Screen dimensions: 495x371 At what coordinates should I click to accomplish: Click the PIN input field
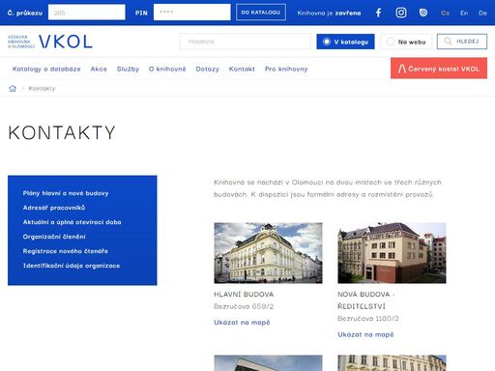coord(192,13)
